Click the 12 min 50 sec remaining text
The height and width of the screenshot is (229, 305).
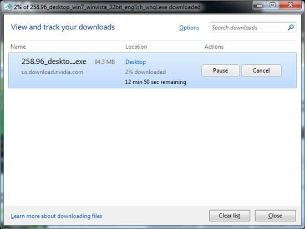156,82
